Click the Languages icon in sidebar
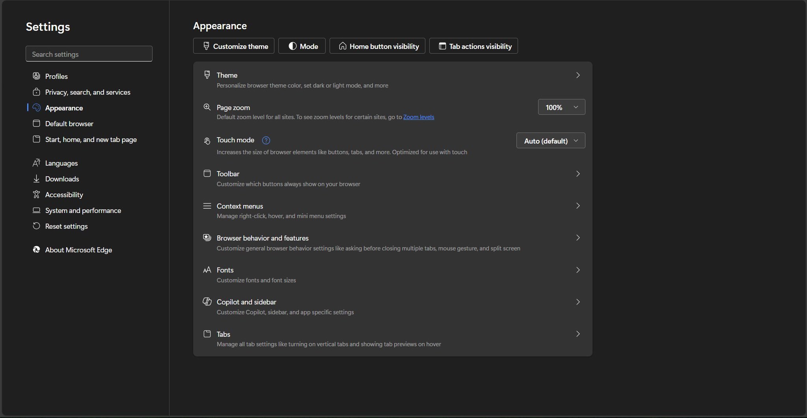The image size is (807, 418). pyautogui.click(x=36, y=163)
